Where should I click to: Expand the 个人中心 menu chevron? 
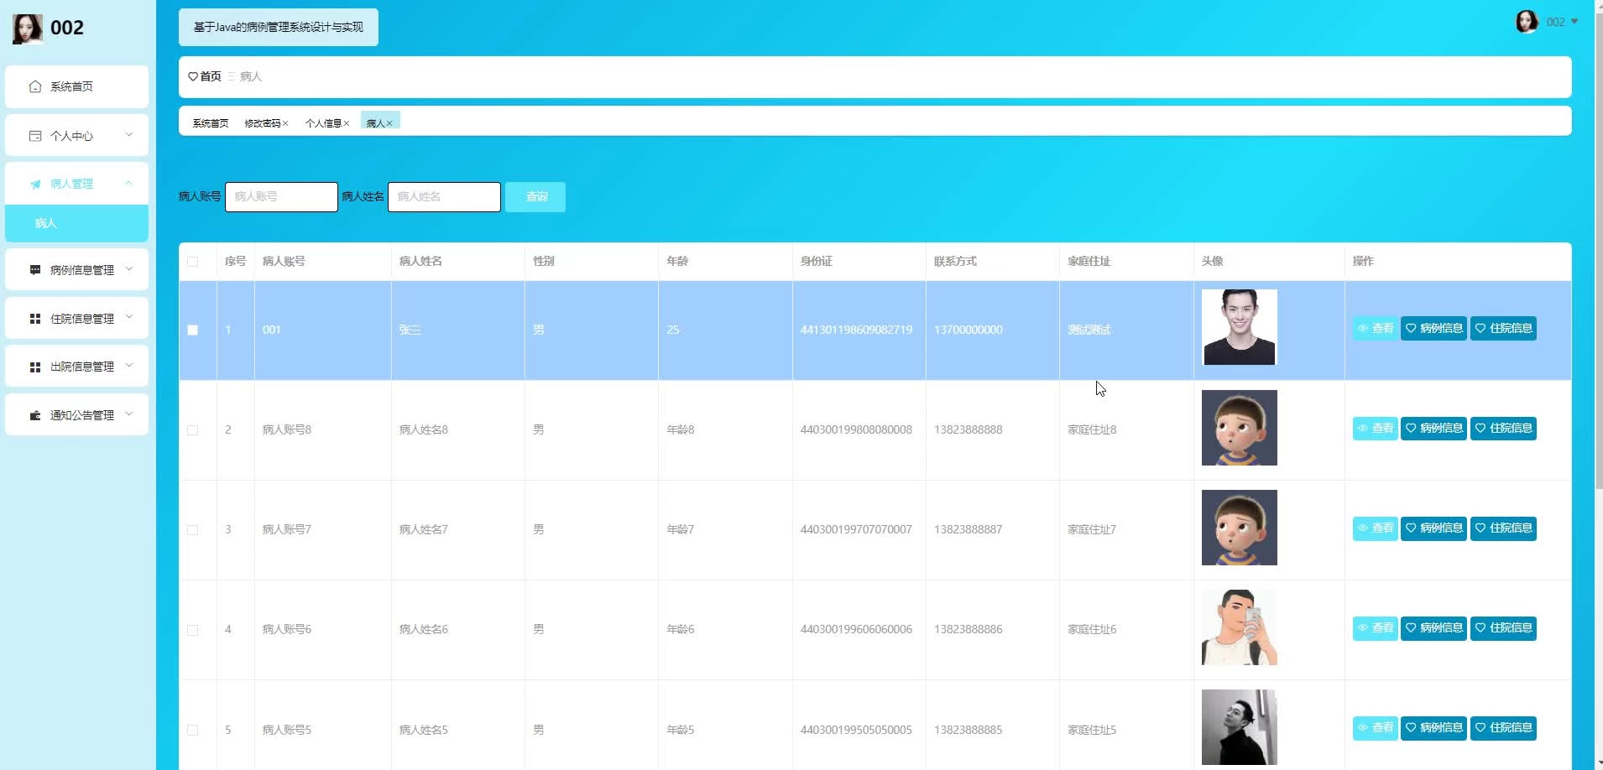coord(129,134)
